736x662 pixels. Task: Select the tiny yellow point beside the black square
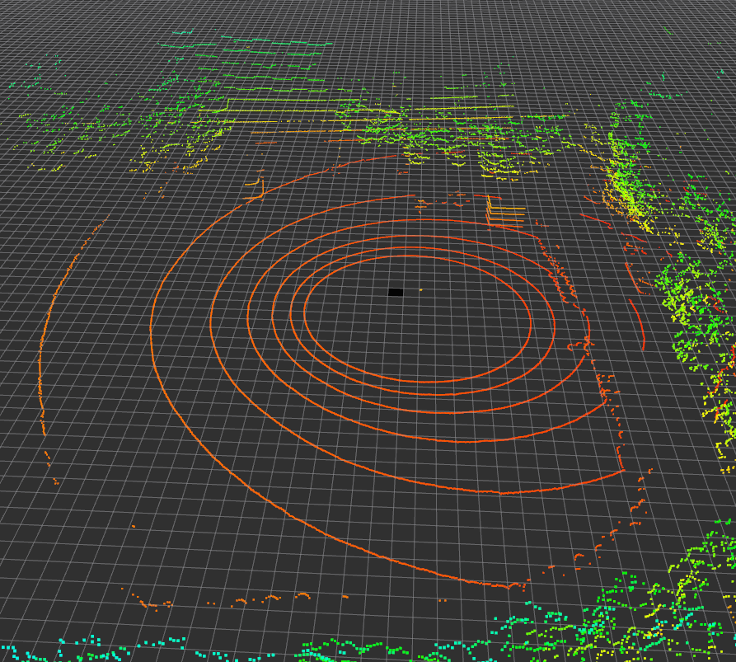tap(421, 290)
